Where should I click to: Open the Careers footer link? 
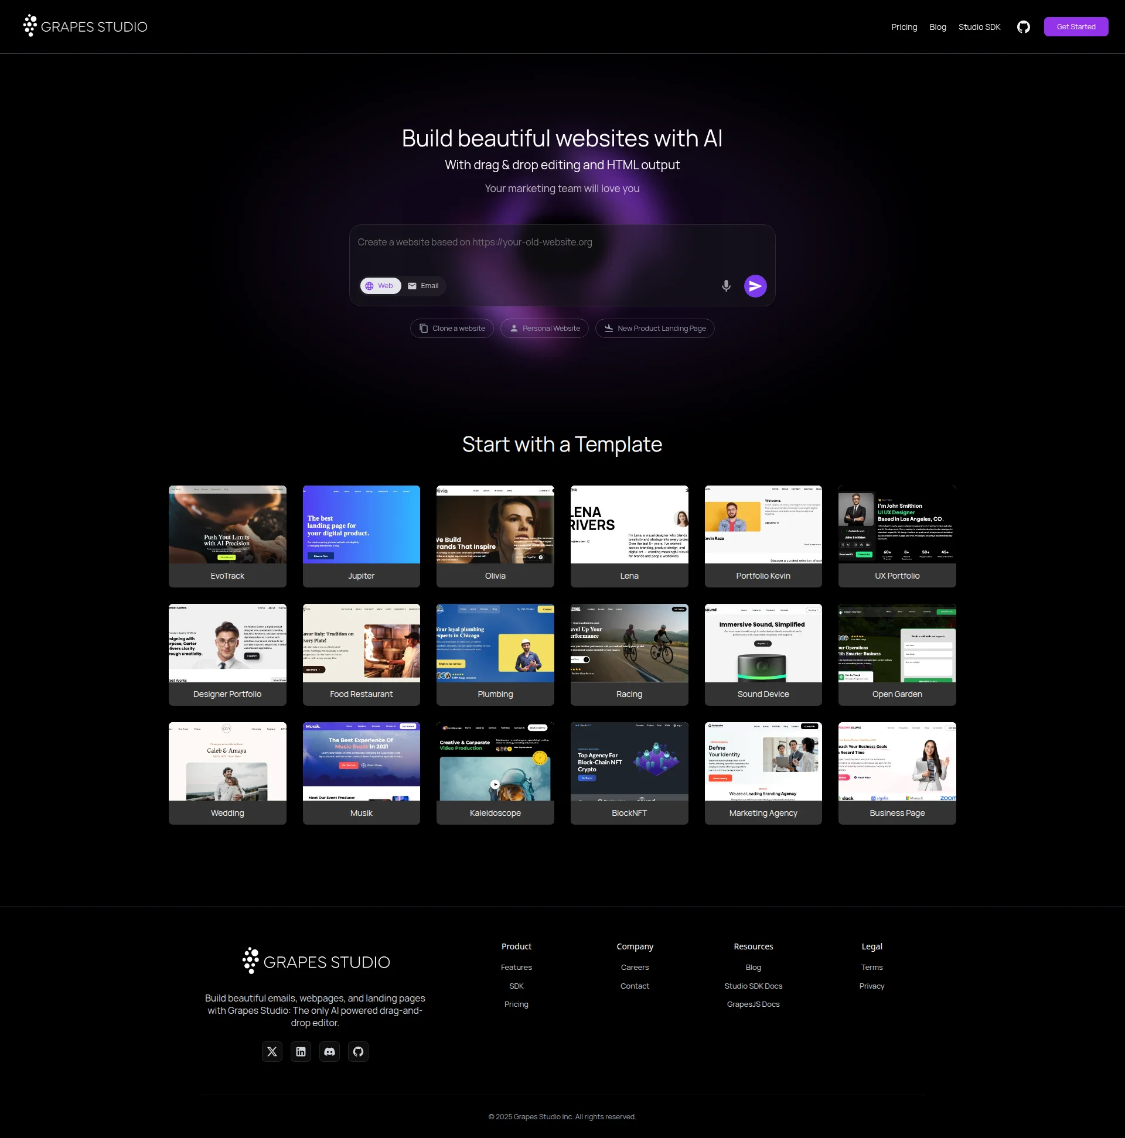(635, 967)
